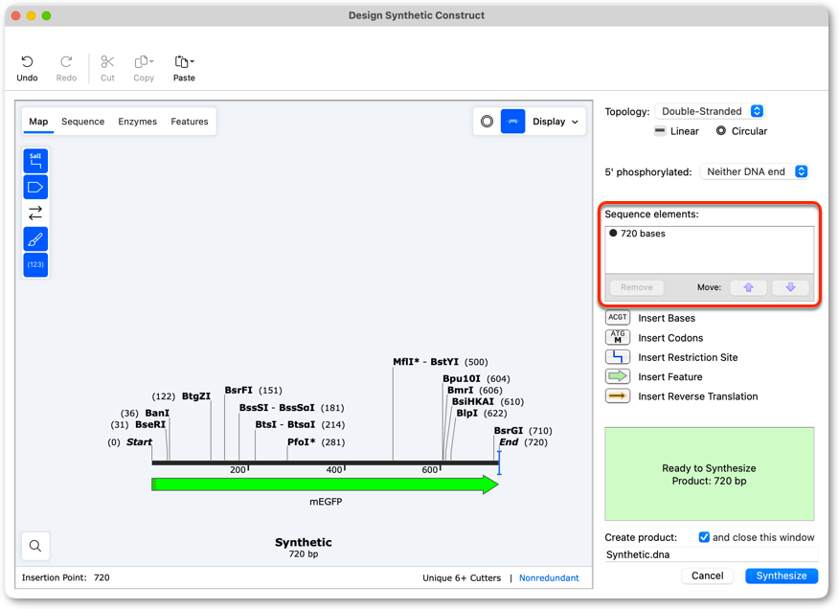Switch to the Enzymes tab
This screenshot has height=609, width=839.
tap(138, 122)
